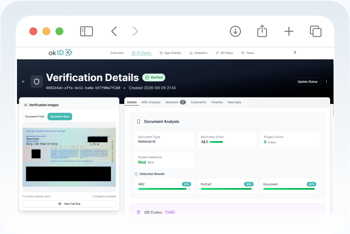This screenshot has height=234, width=350.
Task: Click 'Created 2026-09-26 21:14' text
Action: 152,88
